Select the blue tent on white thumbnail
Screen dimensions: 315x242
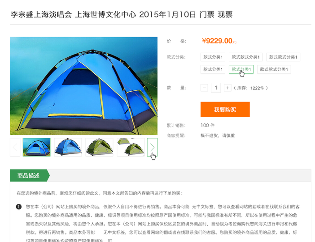pyautogui.click(x=68, y=147)
